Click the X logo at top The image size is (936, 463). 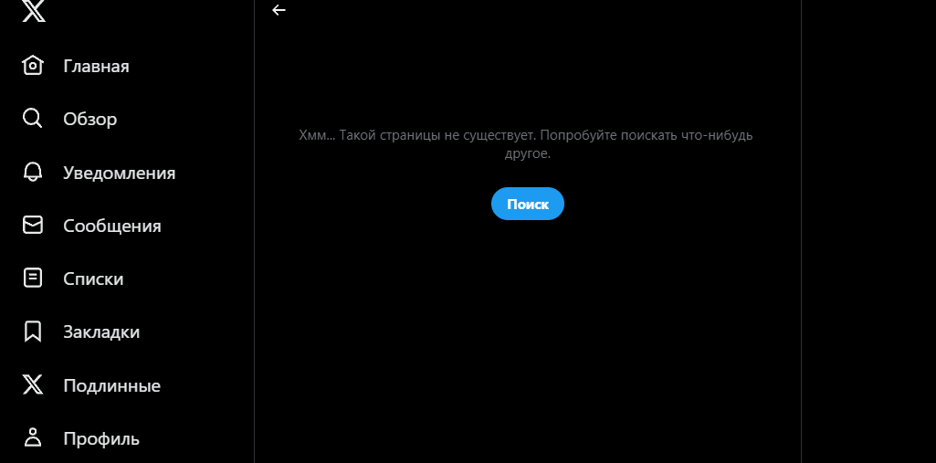pos(34,10)
